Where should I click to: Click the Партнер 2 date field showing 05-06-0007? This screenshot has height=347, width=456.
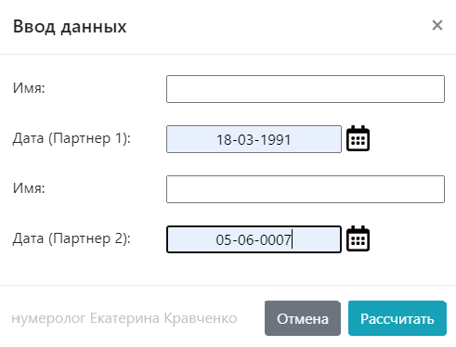(x=254, y=239)
